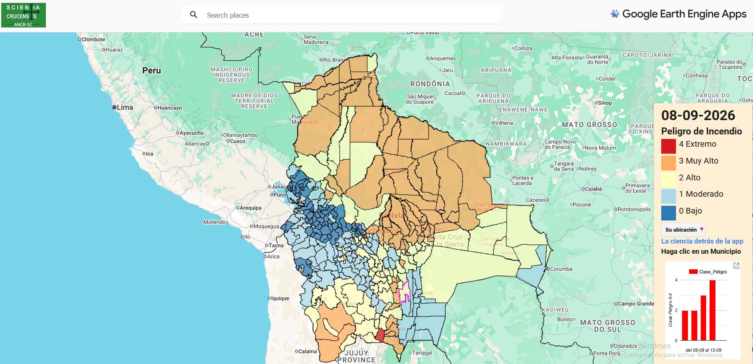Click the Moquegua city label
753x364 pixels.
266,226
